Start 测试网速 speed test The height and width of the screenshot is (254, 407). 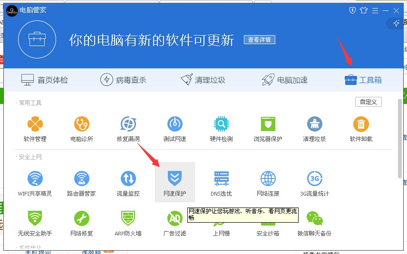click(x=174, y=129)
